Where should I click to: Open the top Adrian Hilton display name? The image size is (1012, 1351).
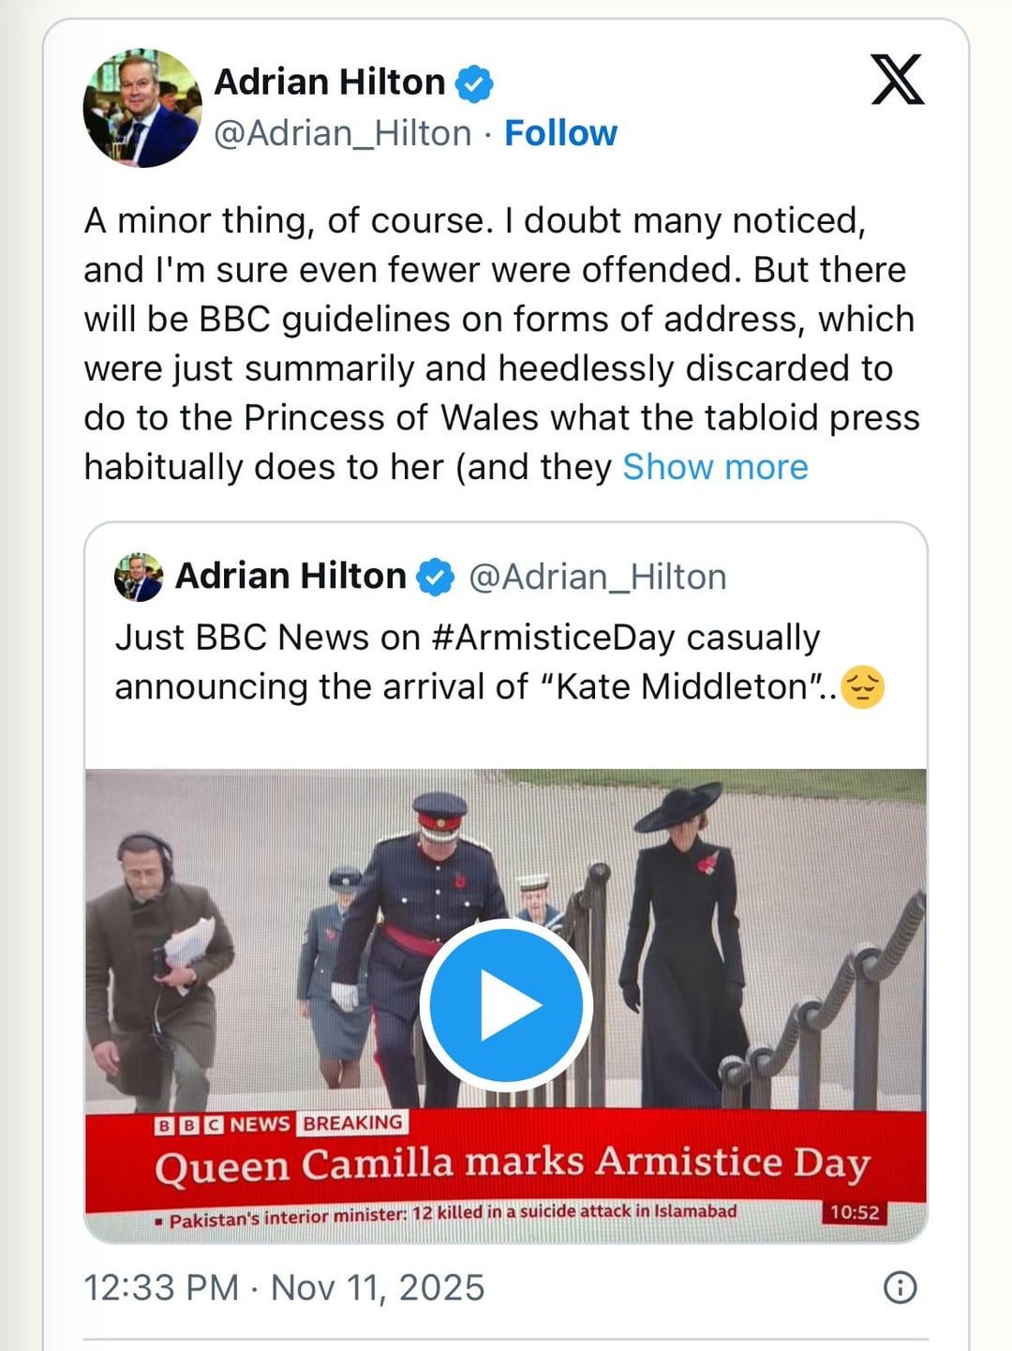click(330, 83)
